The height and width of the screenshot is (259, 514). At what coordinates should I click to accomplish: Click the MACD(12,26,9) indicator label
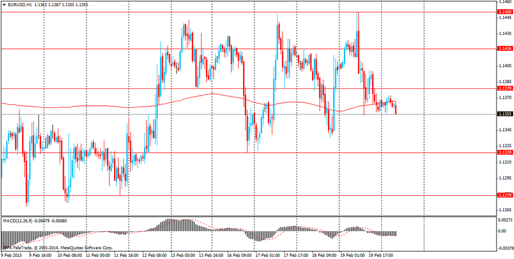tap(21, 221)
